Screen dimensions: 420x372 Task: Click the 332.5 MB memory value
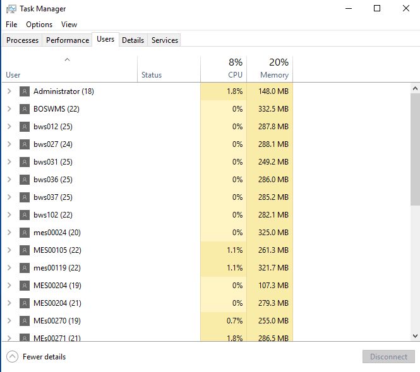pos(273,109)
